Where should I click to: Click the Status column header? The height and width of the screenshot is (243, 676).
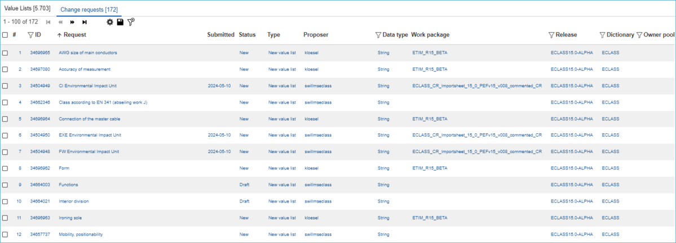coord(247,35)
